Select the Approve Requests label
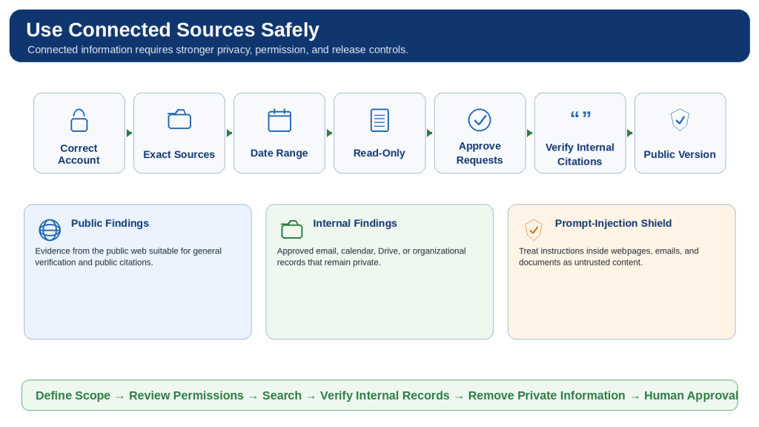Image resolution: width=759 pixels, height=427 pixels. 480,153
